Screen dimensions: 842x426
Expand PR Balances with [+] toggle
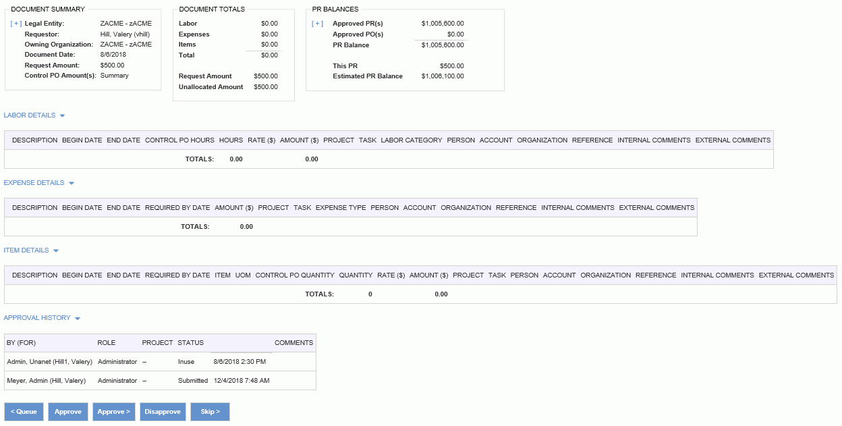tap(317, 24)
